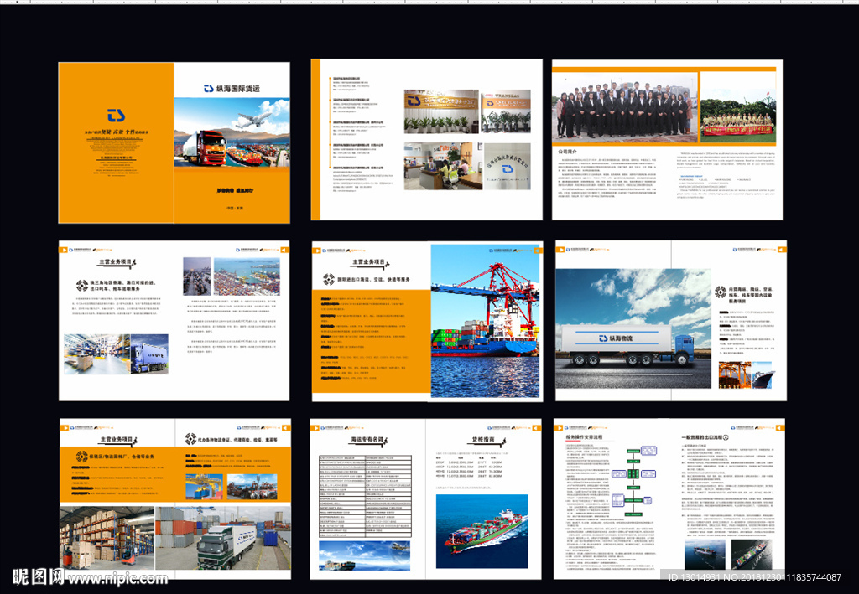Open the large warehouse boxes and racks photo
Viewport: 859px width, 594px height.
pos(107,538)
